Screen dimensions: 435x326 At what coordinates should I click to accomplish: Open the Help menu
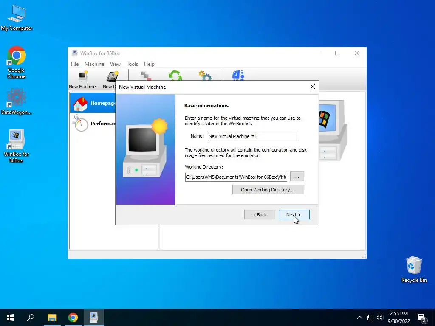coord(149,64)
